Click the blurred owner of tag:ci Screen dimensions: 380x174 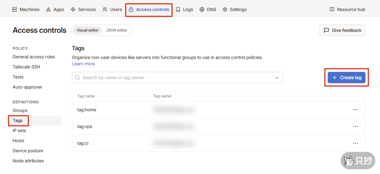(x=173, y=143)
